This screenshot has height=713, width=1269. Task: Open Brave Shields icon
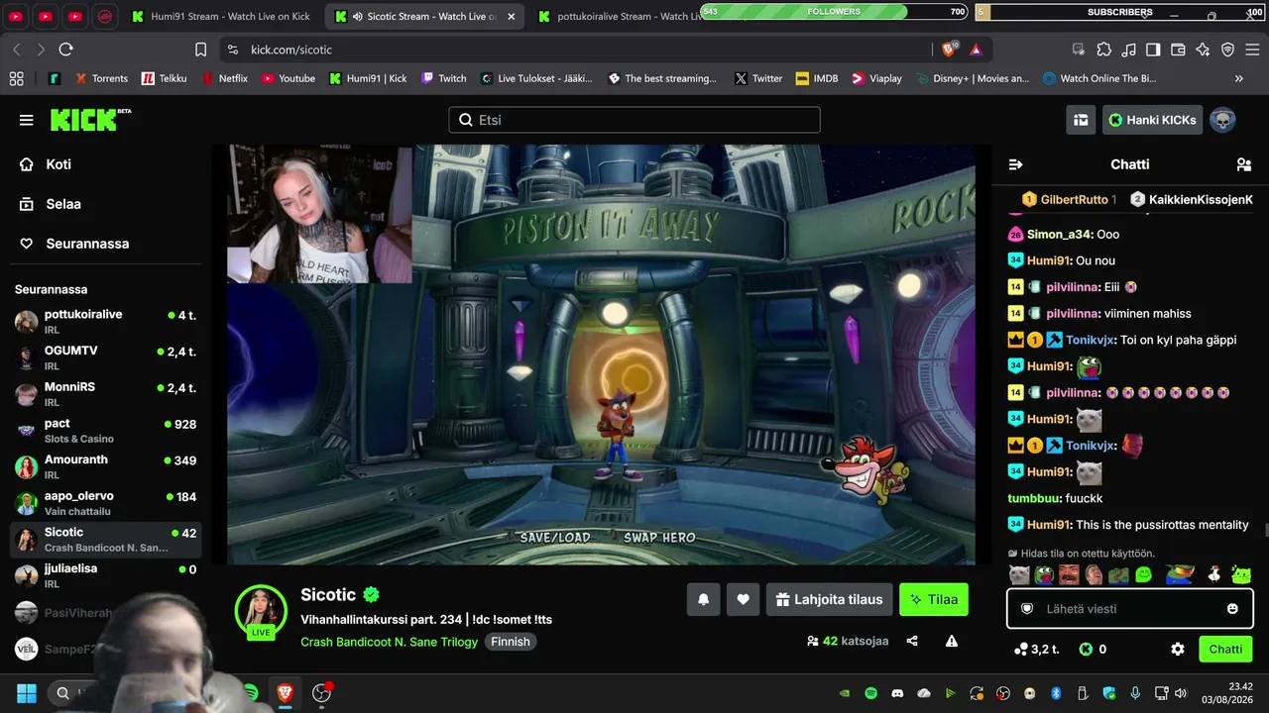click(949, 50)
